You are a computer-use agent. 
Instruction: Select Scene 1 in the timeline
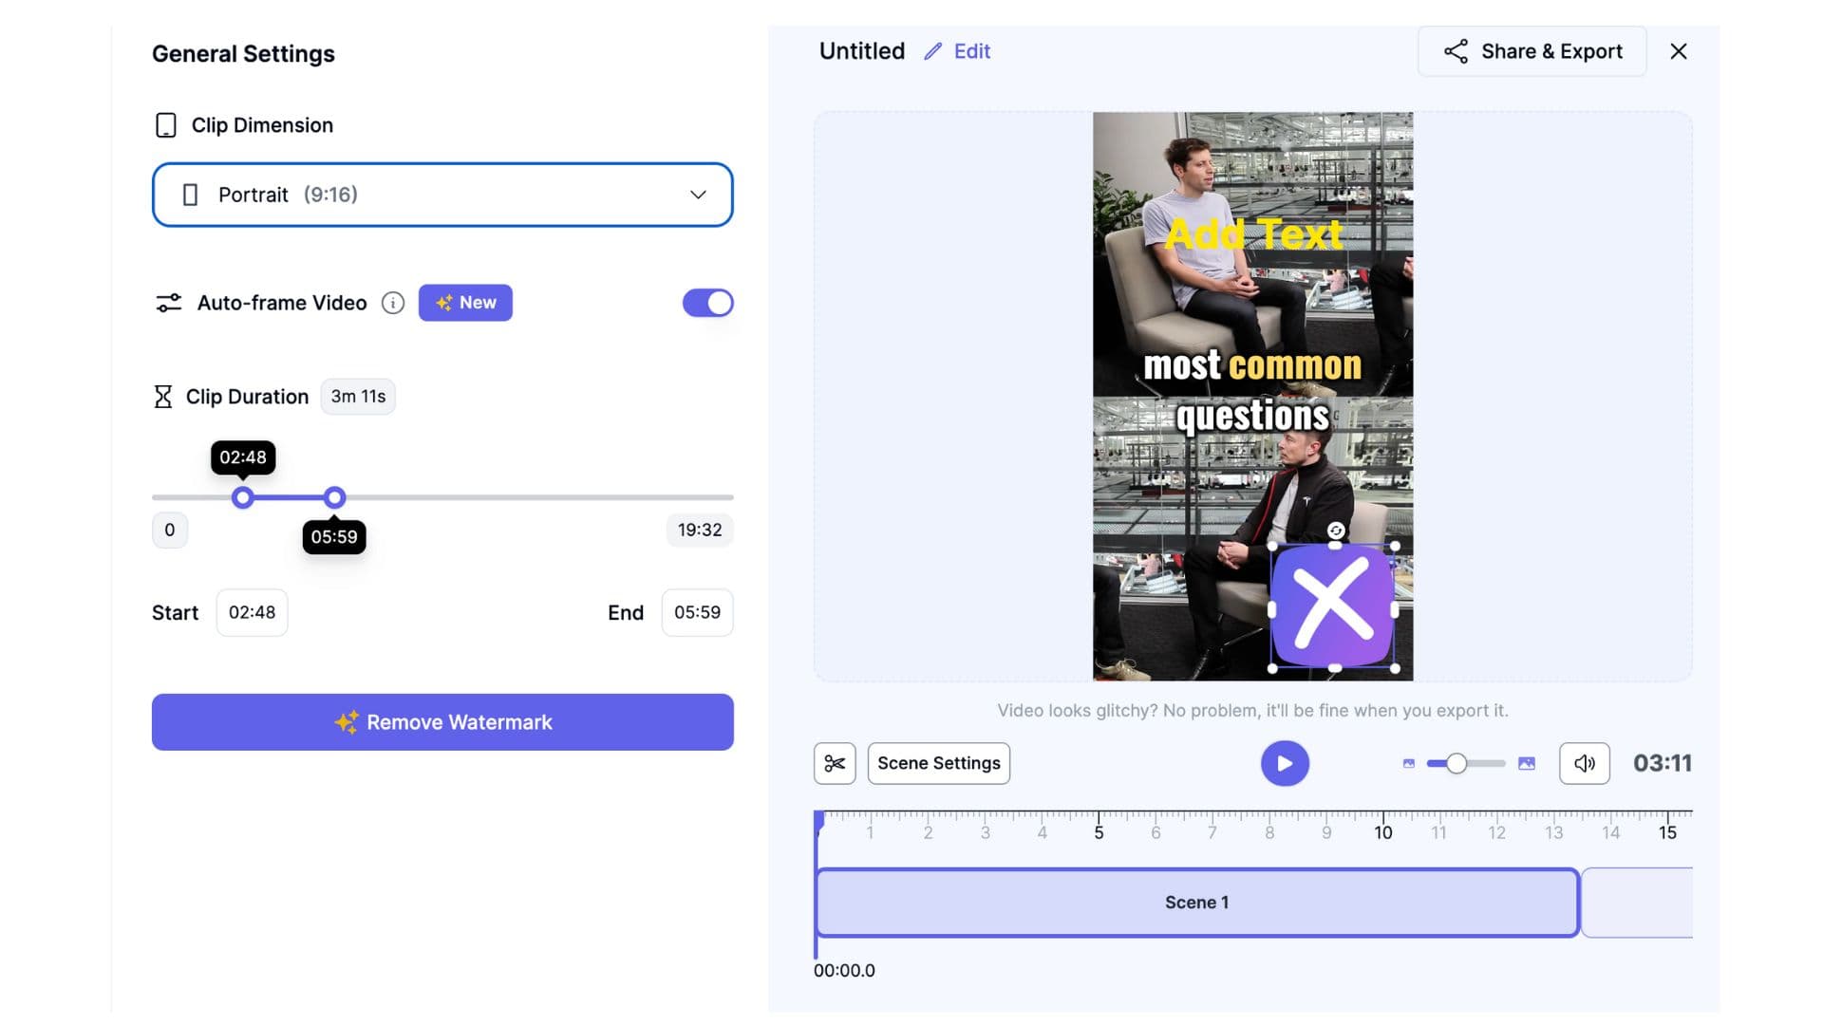pyautogui.click(x=1196, y=902)
